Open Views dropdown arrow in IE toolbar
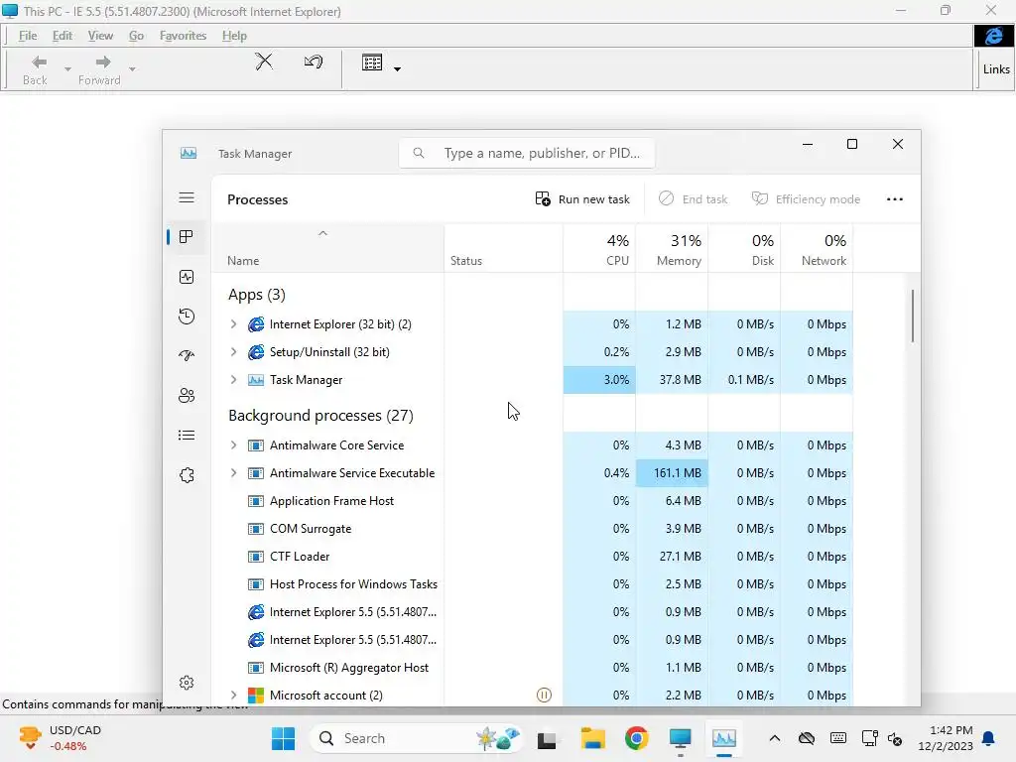The width and height of the screenshot is (1016, 762). [397, 68]
